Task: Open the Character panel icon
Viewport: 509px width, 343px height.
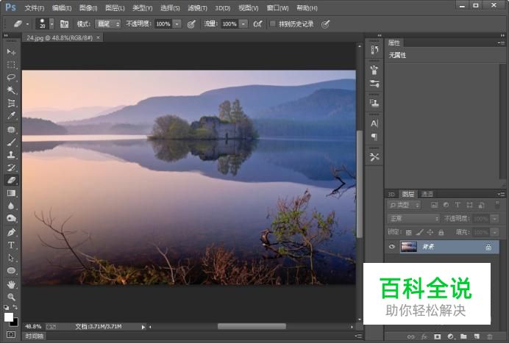Action: tap(374, 123)
